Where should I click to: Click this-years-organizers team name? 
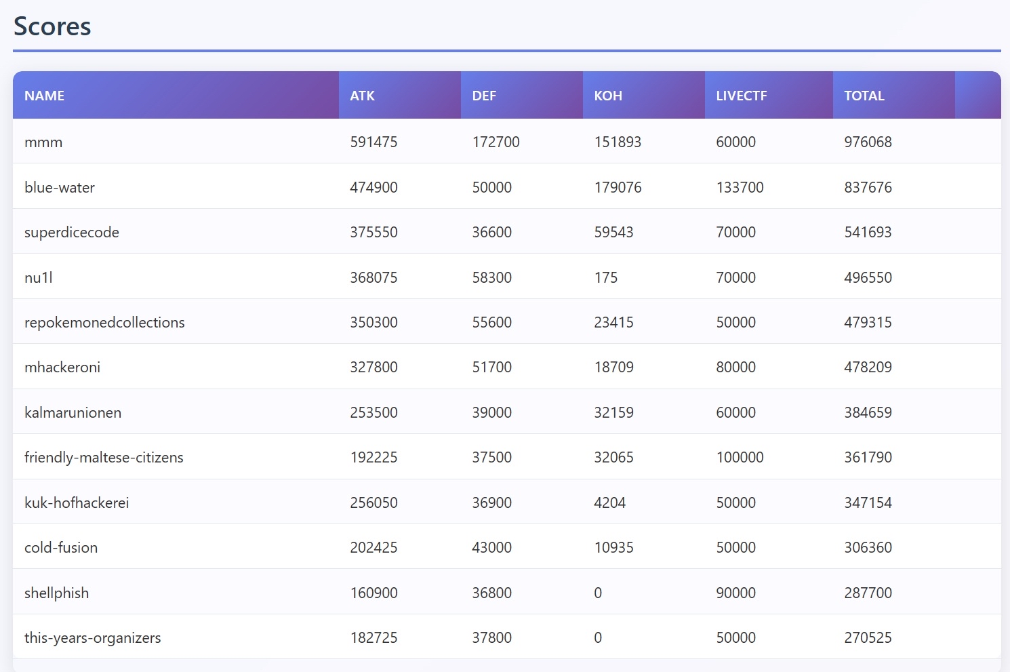(x=93, y=638)
